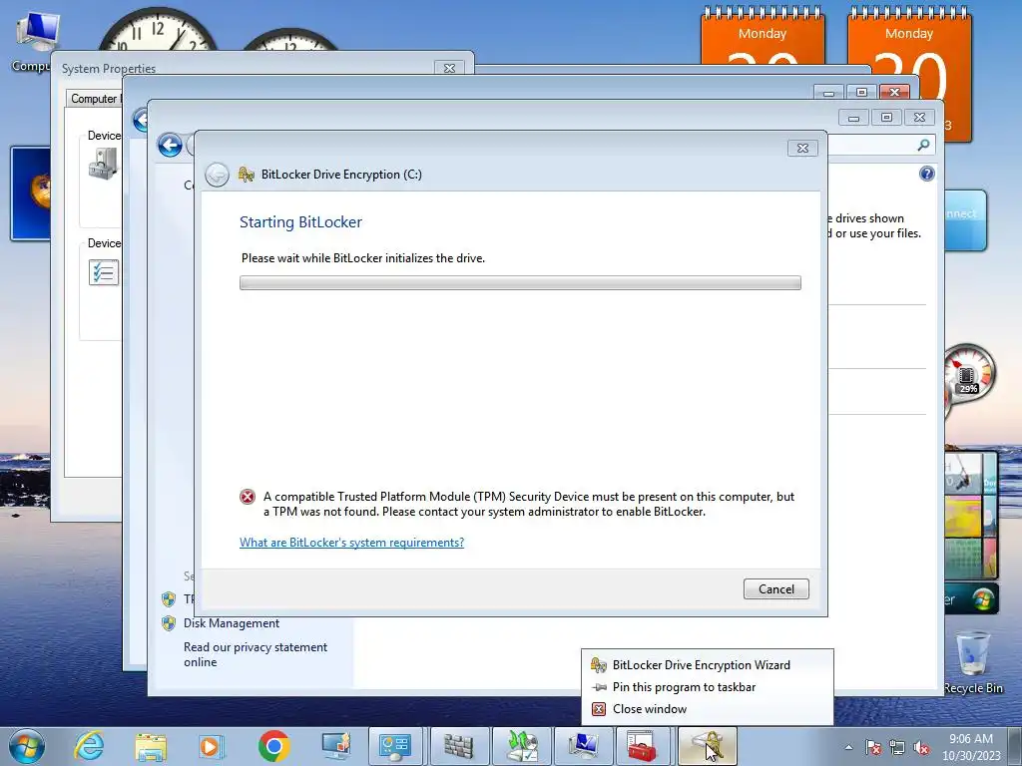Click the device settings checklist icon
Screen dimensions: 1022x766
point(104,272)
